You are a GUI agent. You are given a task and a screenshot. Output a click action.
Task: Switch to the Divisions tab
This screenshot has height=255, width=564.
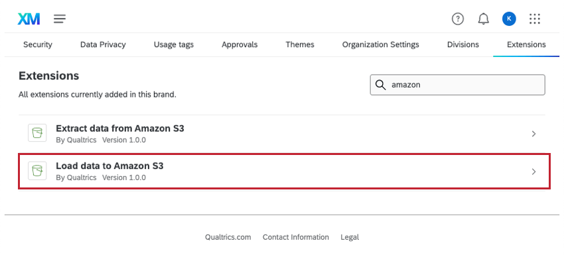pyautogui.click(x=463, y=44)
